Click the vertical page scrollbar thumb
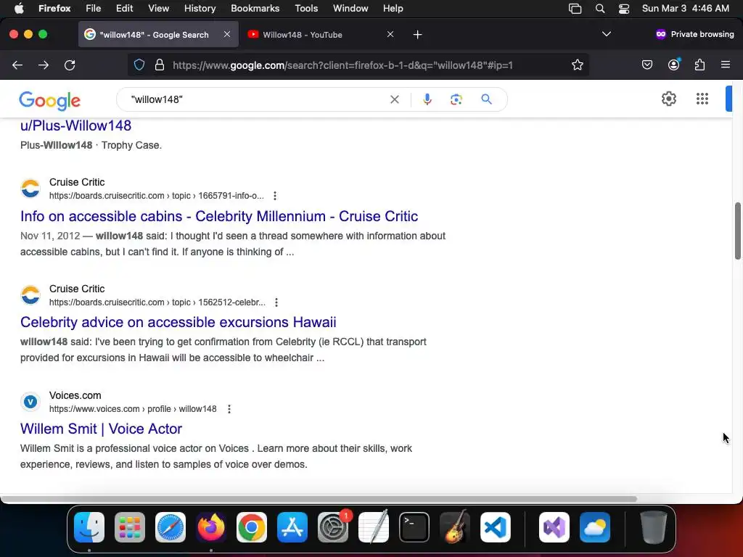Screen dimensions: 743x557 point(737,231)
